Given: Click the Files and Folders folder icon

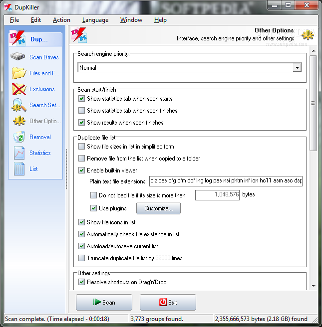Looking at the screenshot, I should (x=19, y=73).
